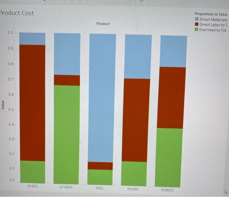Select the 'Direct Labor to T' legend label

click(x=214, y=25)
